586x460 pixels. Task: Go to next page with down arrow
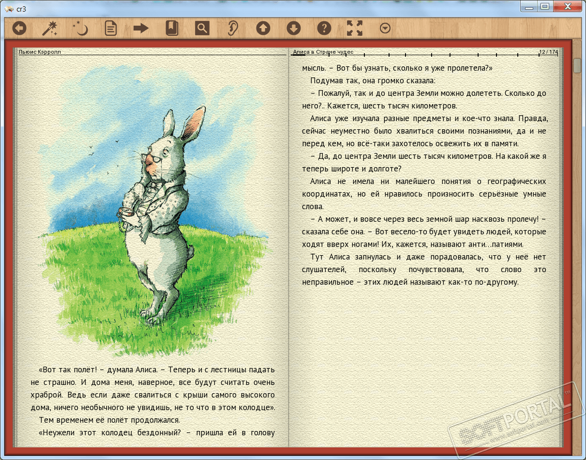[x=294, y=29]
